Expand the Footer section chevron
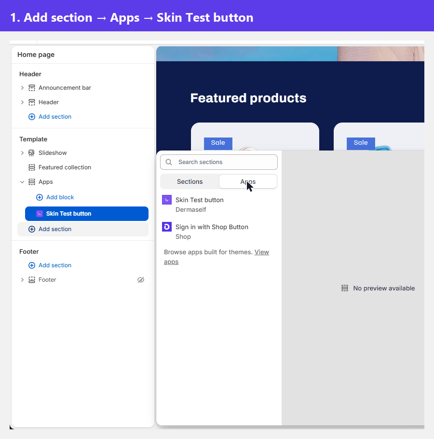Viewport: 434px width, 439px height. coord(22,280)
